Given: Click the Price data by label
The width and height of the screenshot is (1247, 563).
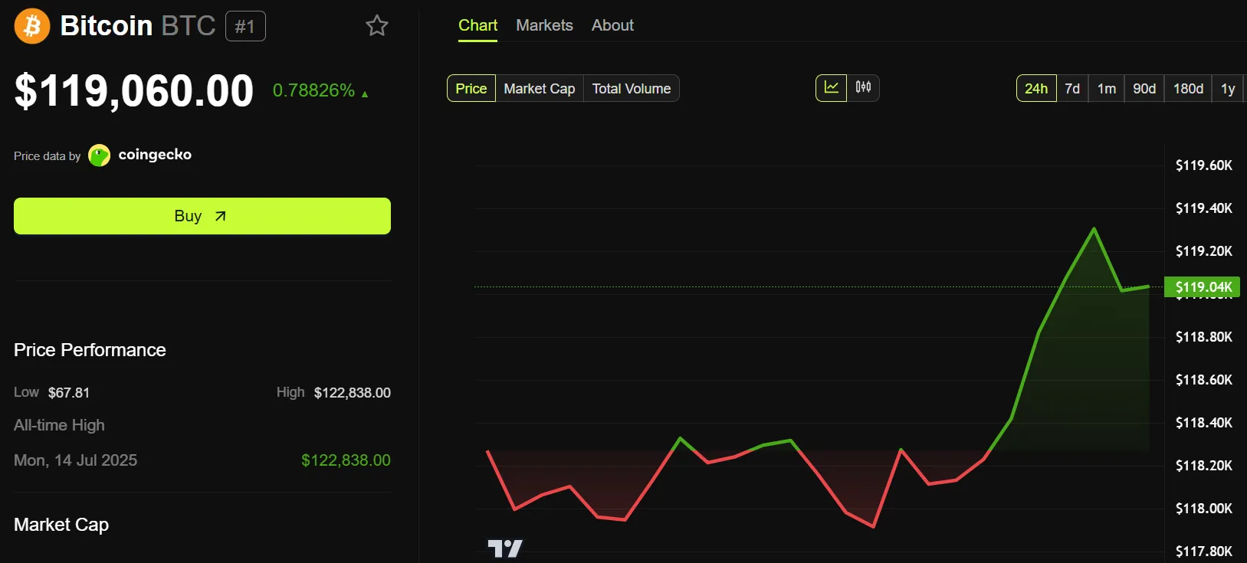Looking at the screenshot, I should [47, 156].
